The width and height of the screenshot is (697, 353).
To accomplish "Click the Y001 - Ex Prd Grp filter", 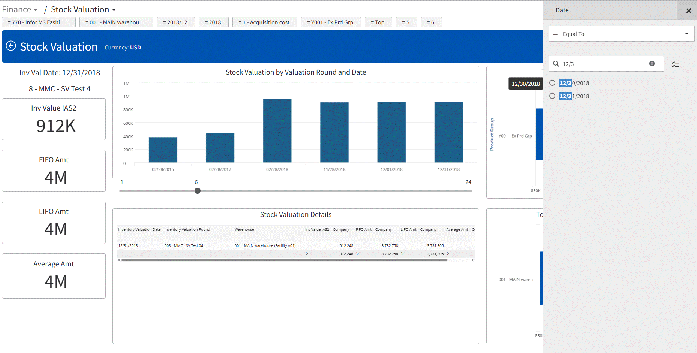I will [330, 22].
